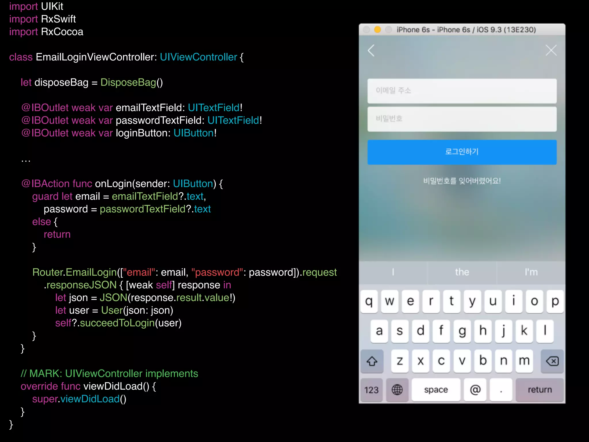Viewport: 589px width, 442px height.
Task: Select the 'the' predictive text suggestion
Action: 462,272
